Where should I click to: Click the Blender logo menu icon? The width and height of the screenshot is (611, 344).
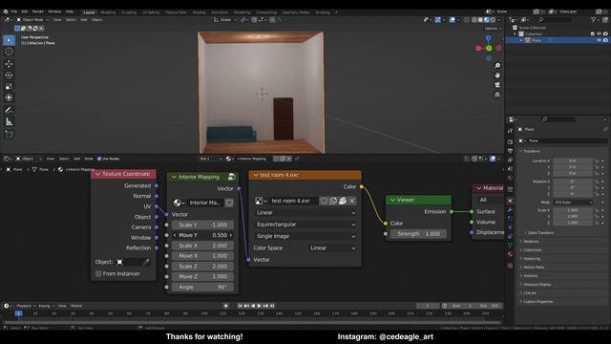click(6, 11)
